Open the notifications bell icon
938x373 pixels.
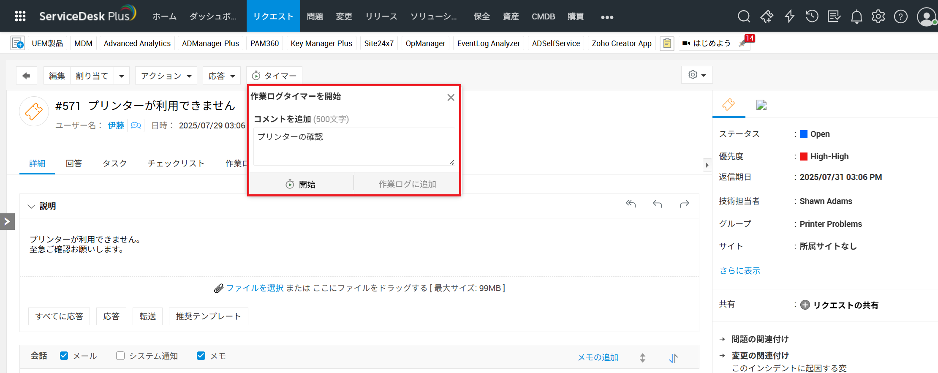856,16
